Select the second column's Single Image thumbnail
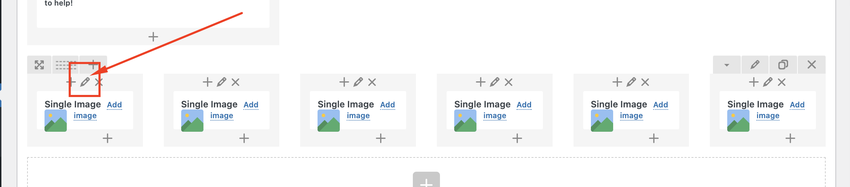The image size is (850, 187). point(192,121)
